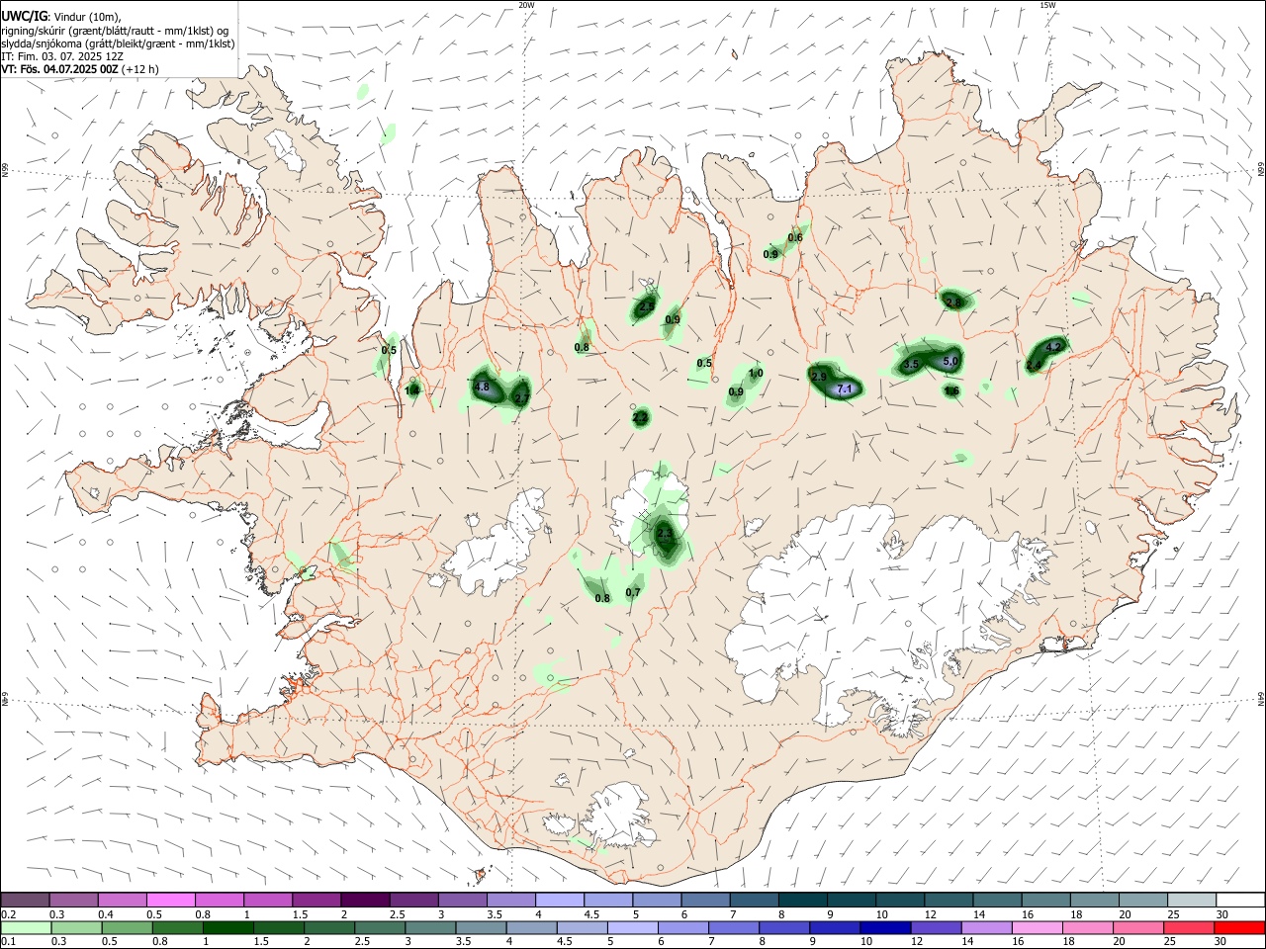Click the UWC/IG map title text
Viewport: 1266px width, 949px height.
24,17
